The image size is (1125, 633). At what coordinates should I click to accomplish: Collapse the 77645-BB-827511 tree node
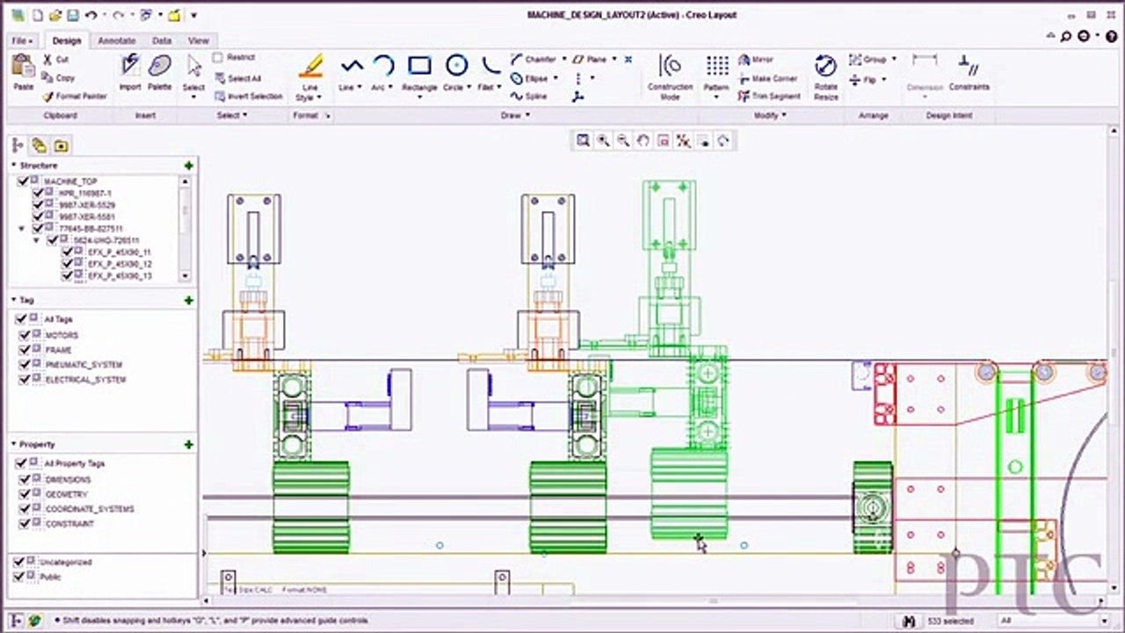pos(21,229)
